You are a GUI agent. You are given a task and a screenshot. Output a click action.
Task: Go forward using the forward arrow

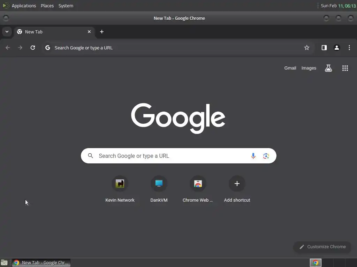20,48
